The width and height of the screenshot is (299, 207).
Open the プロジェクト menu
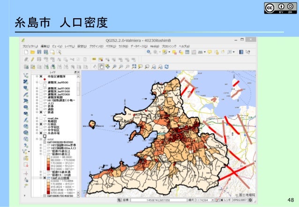[x=30, y=46]
